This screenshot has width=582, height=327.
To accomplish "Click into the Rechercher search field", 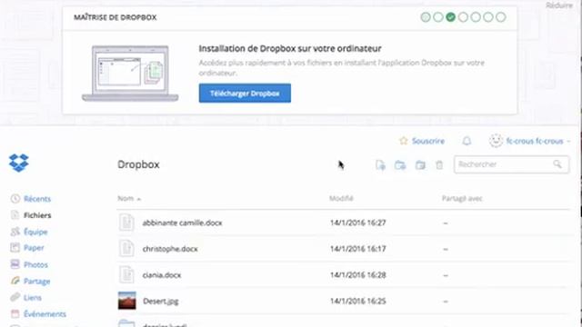I will point(511,164).
